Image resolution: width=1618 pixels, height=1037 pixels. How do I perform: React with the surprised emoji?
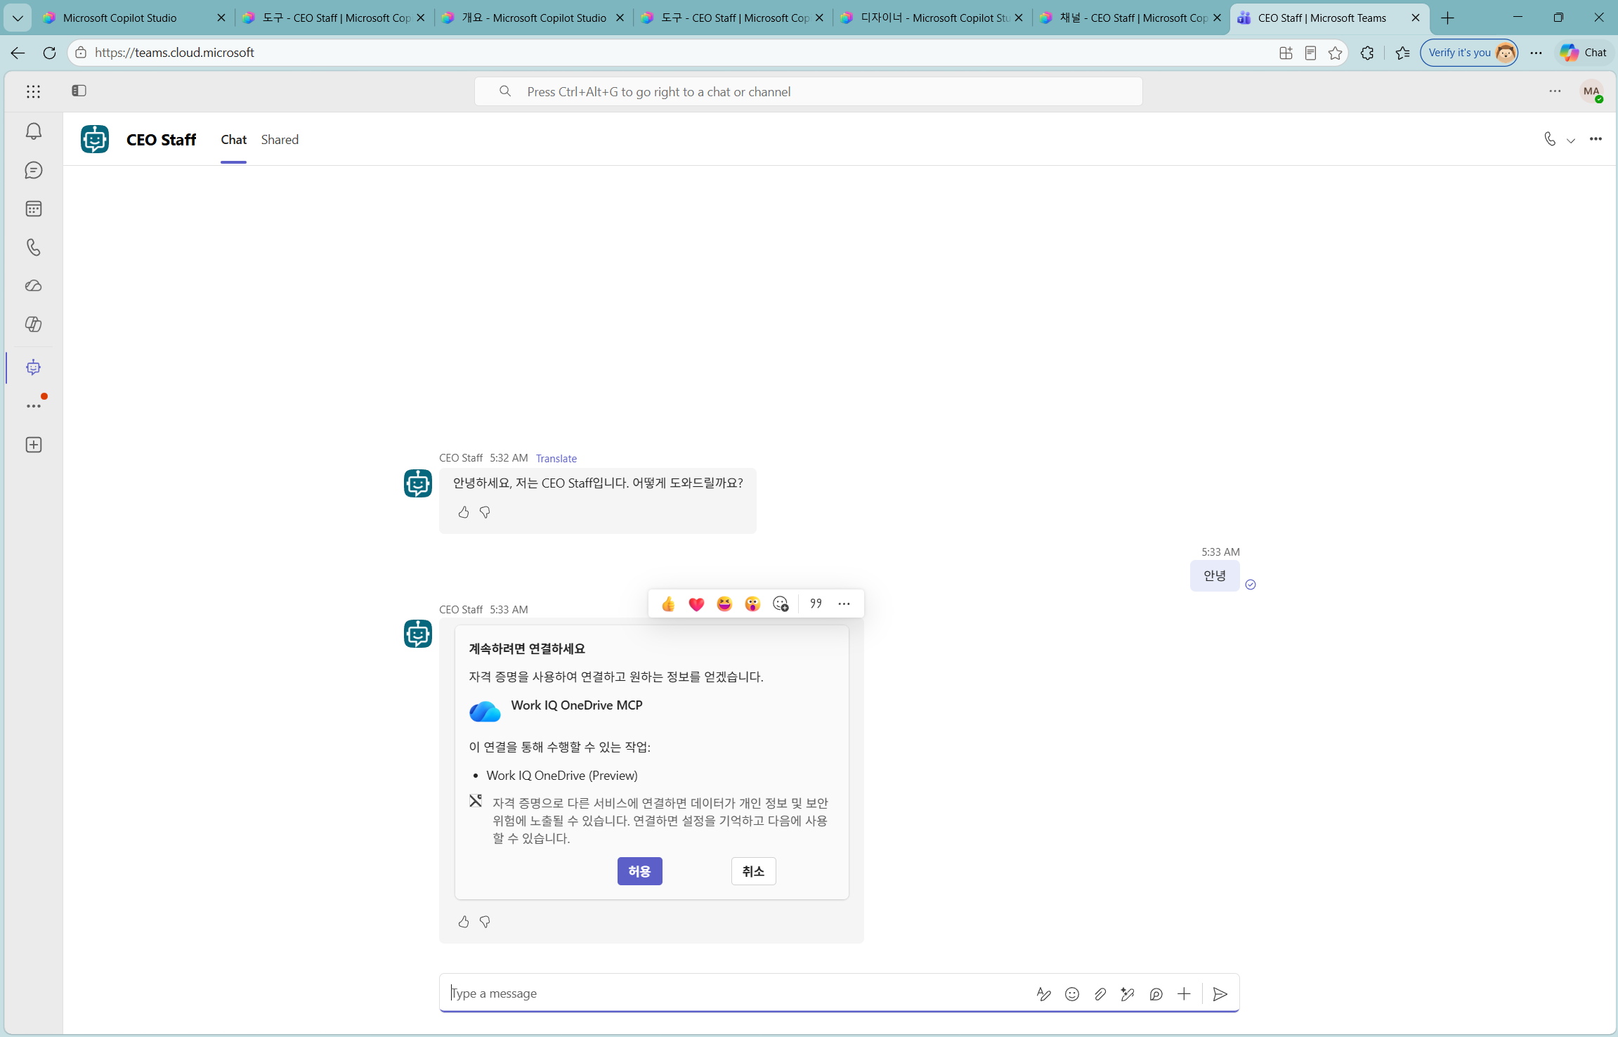point(752,604)
